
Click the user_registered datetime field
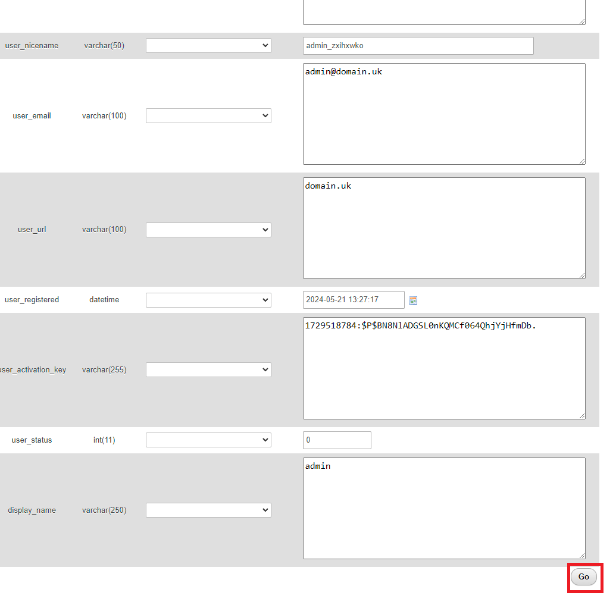(x=354, y=300)
